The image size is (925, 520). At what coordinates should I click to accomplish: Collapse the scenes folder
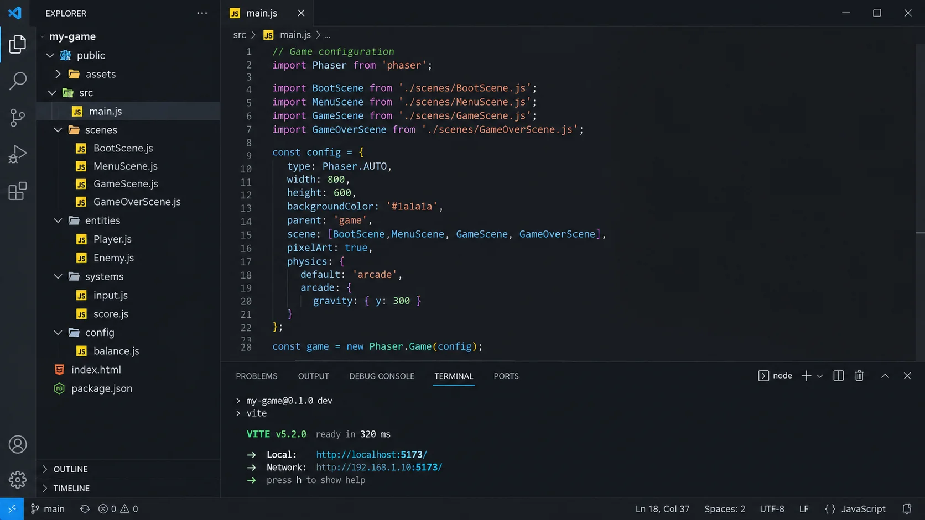tap(58, 130)
